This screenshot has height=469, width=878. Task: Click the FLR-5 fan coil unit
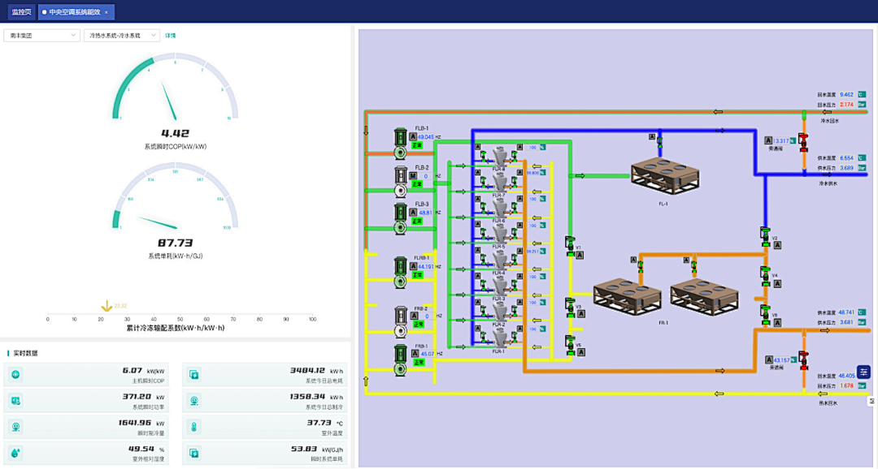(x=499, y=234)
